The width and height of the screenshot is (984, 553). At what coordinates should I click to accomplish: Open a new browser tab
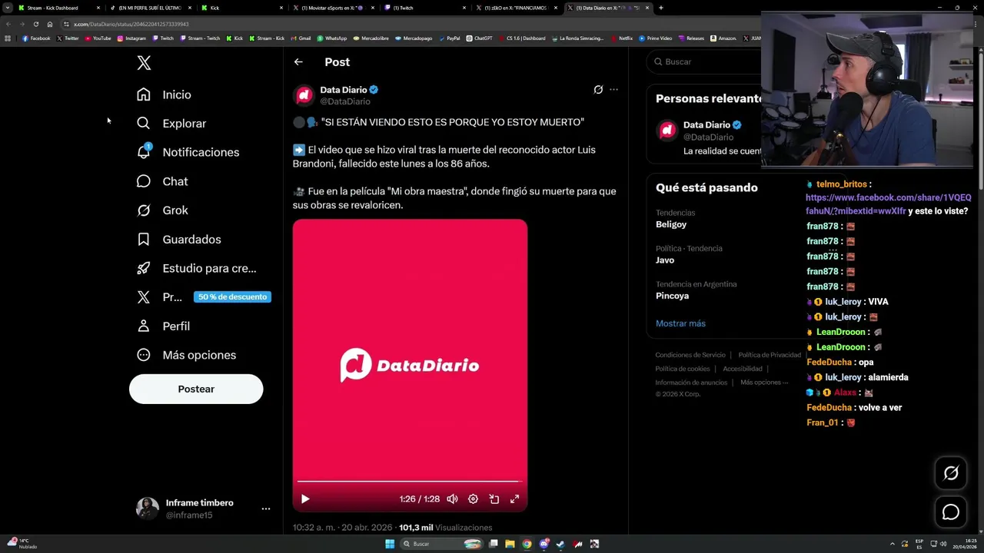661,8
